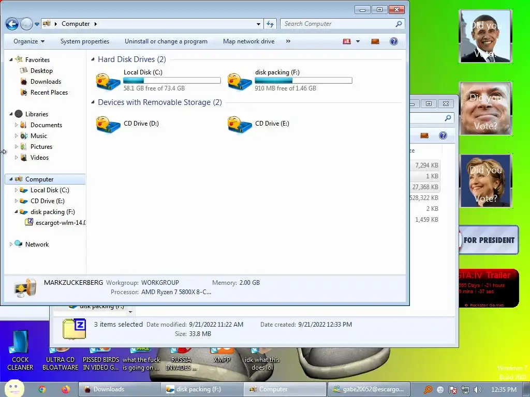
Task: Click the GTA:IV Trailer countdown gadget
Action: (x=489, y=288)
